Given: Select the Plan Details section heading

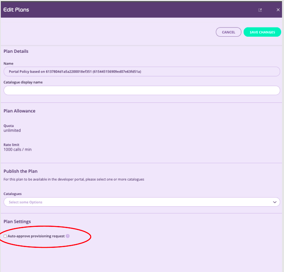Looking at the screenshot, I should coord(16,51).
